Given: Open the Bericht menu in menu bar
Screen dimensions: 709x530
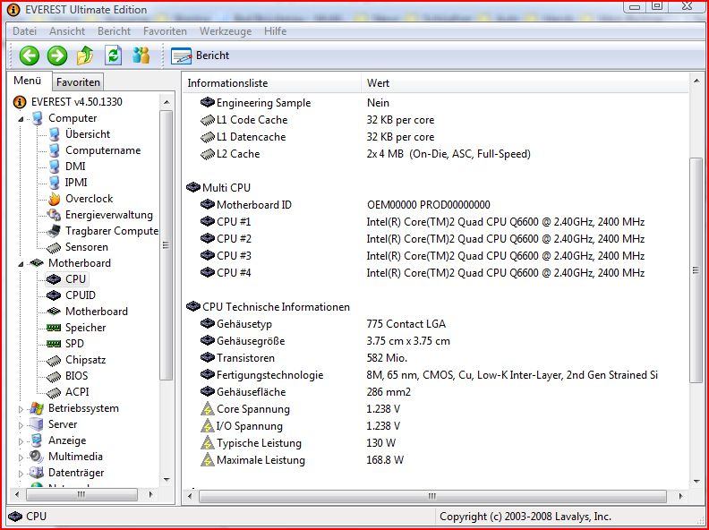Looking at the screenshot, I should tap(114, 31).
